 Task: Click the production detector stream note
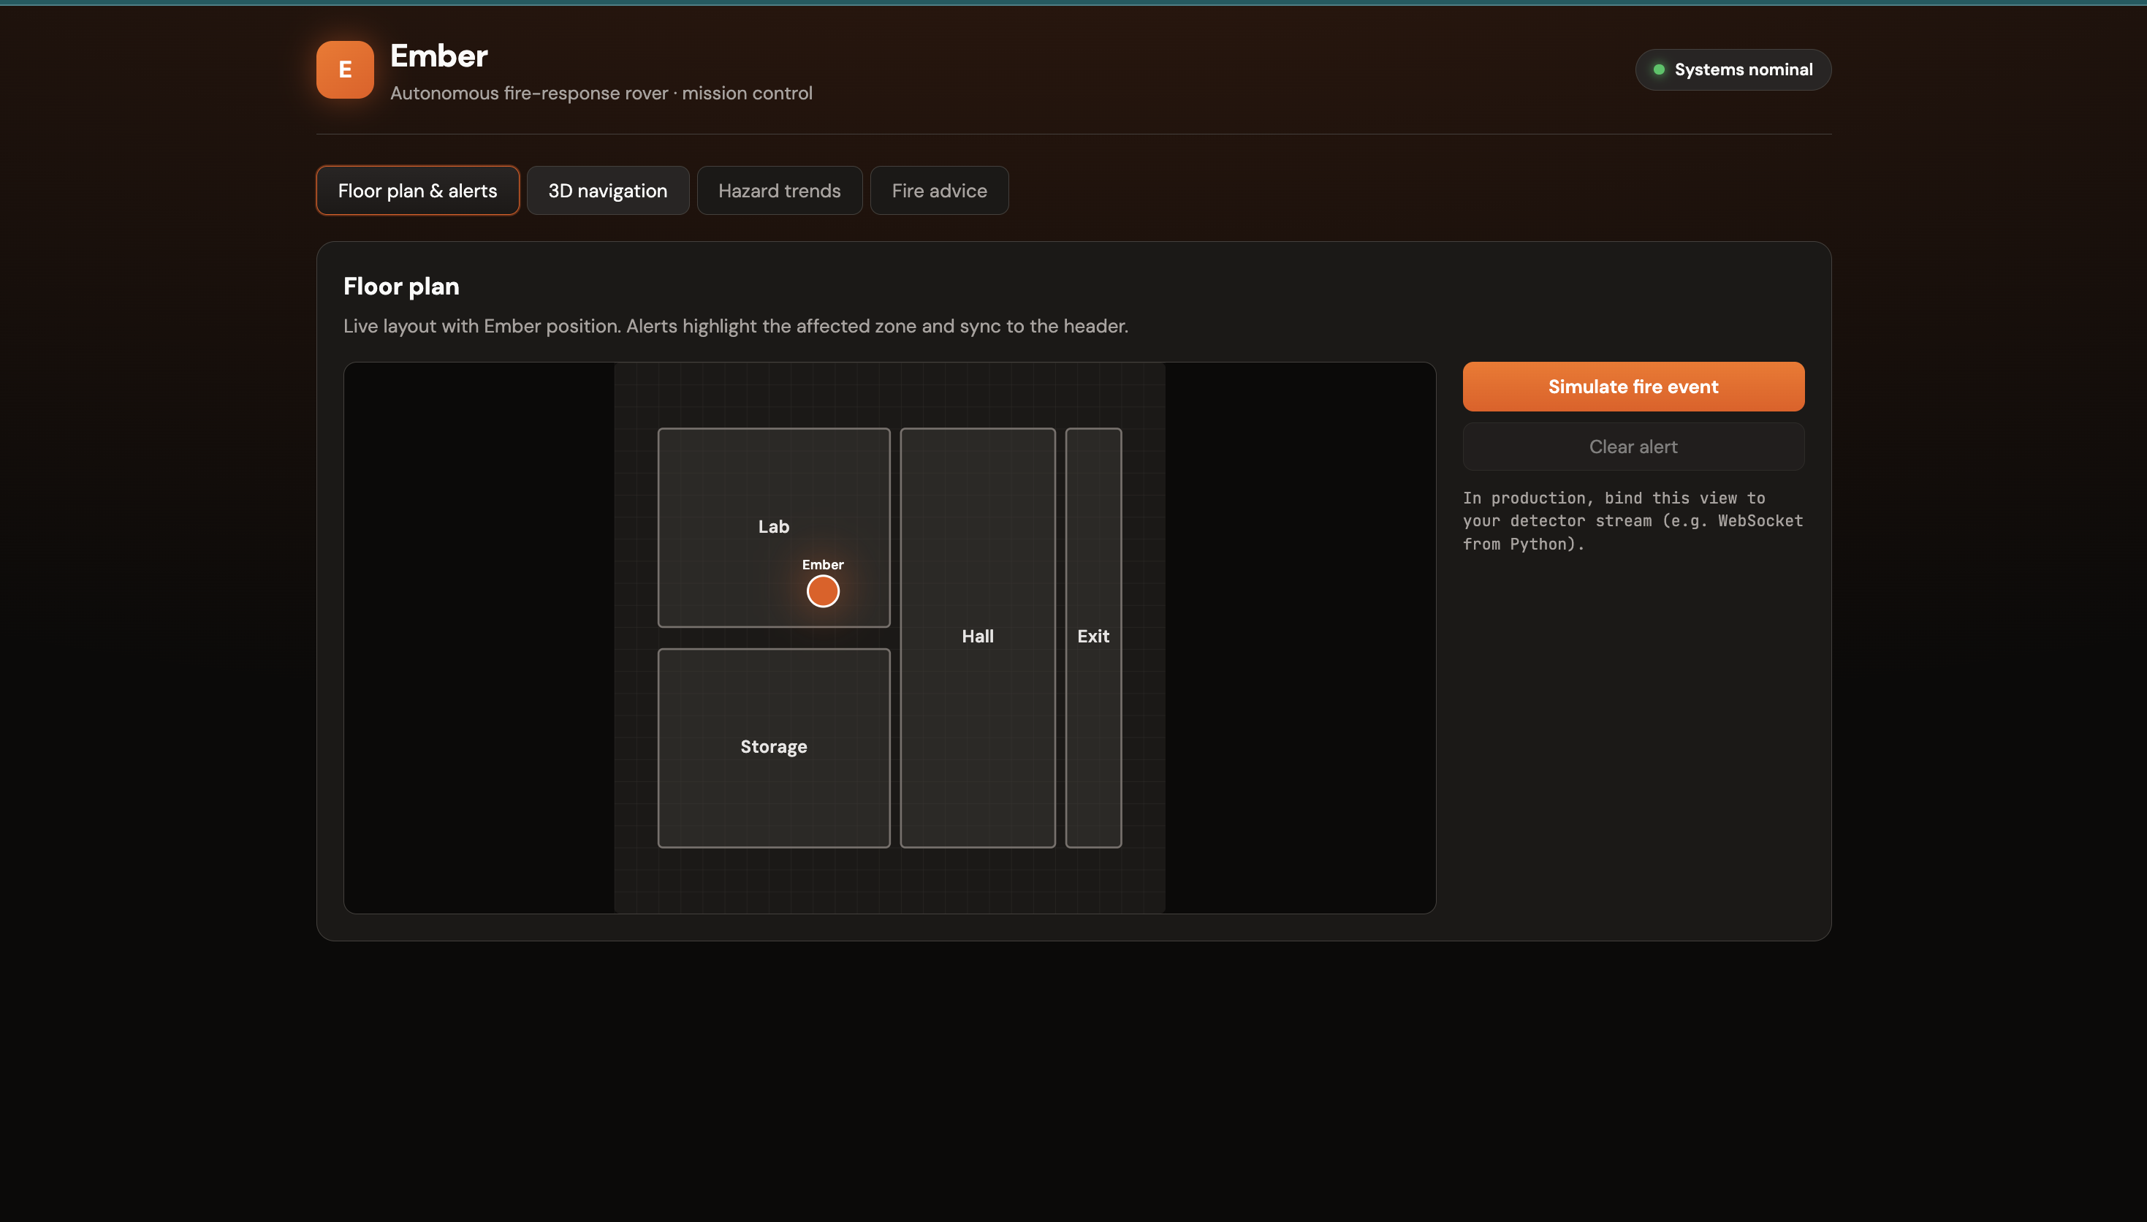tap(1632, 521)
